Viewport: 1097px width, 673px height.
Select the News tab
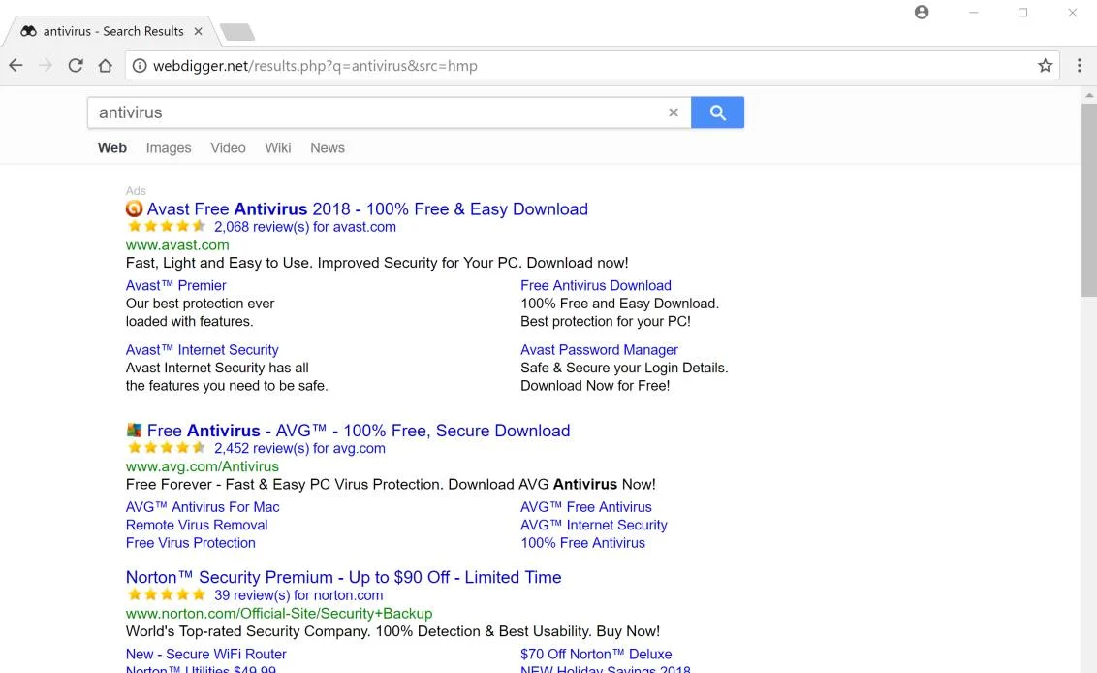328,147
